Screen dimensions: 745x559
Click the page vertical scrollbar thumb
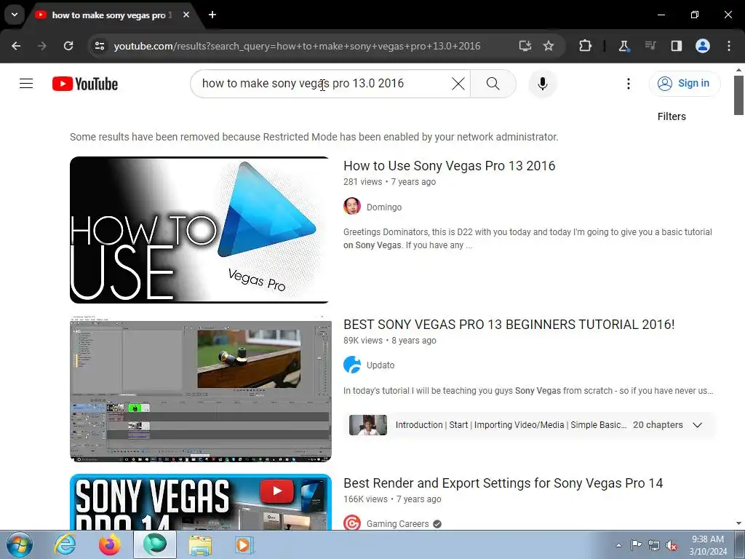739,95
